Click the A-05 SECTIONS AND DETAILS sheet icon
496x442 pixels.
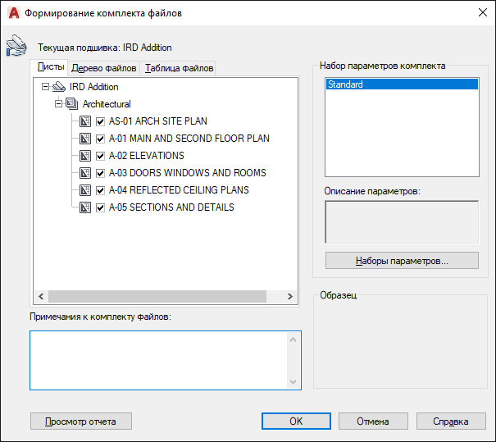[84, 207]
